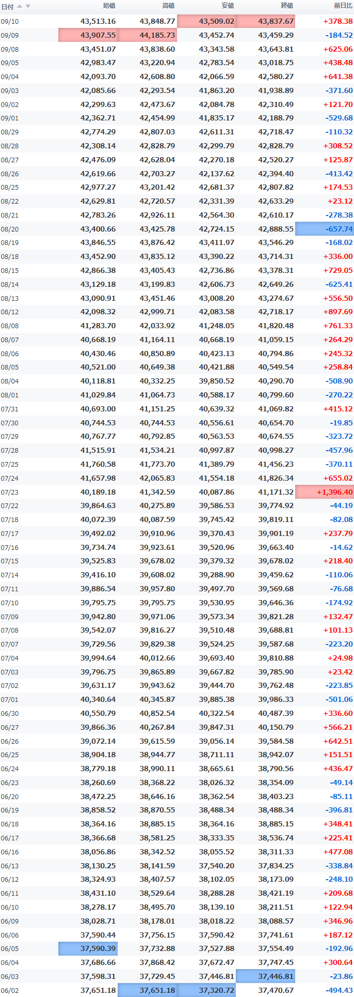Select the 07/04 opening value 39,994.64
The width and height of the screenshot is (354, 997).
click(98, 658)
